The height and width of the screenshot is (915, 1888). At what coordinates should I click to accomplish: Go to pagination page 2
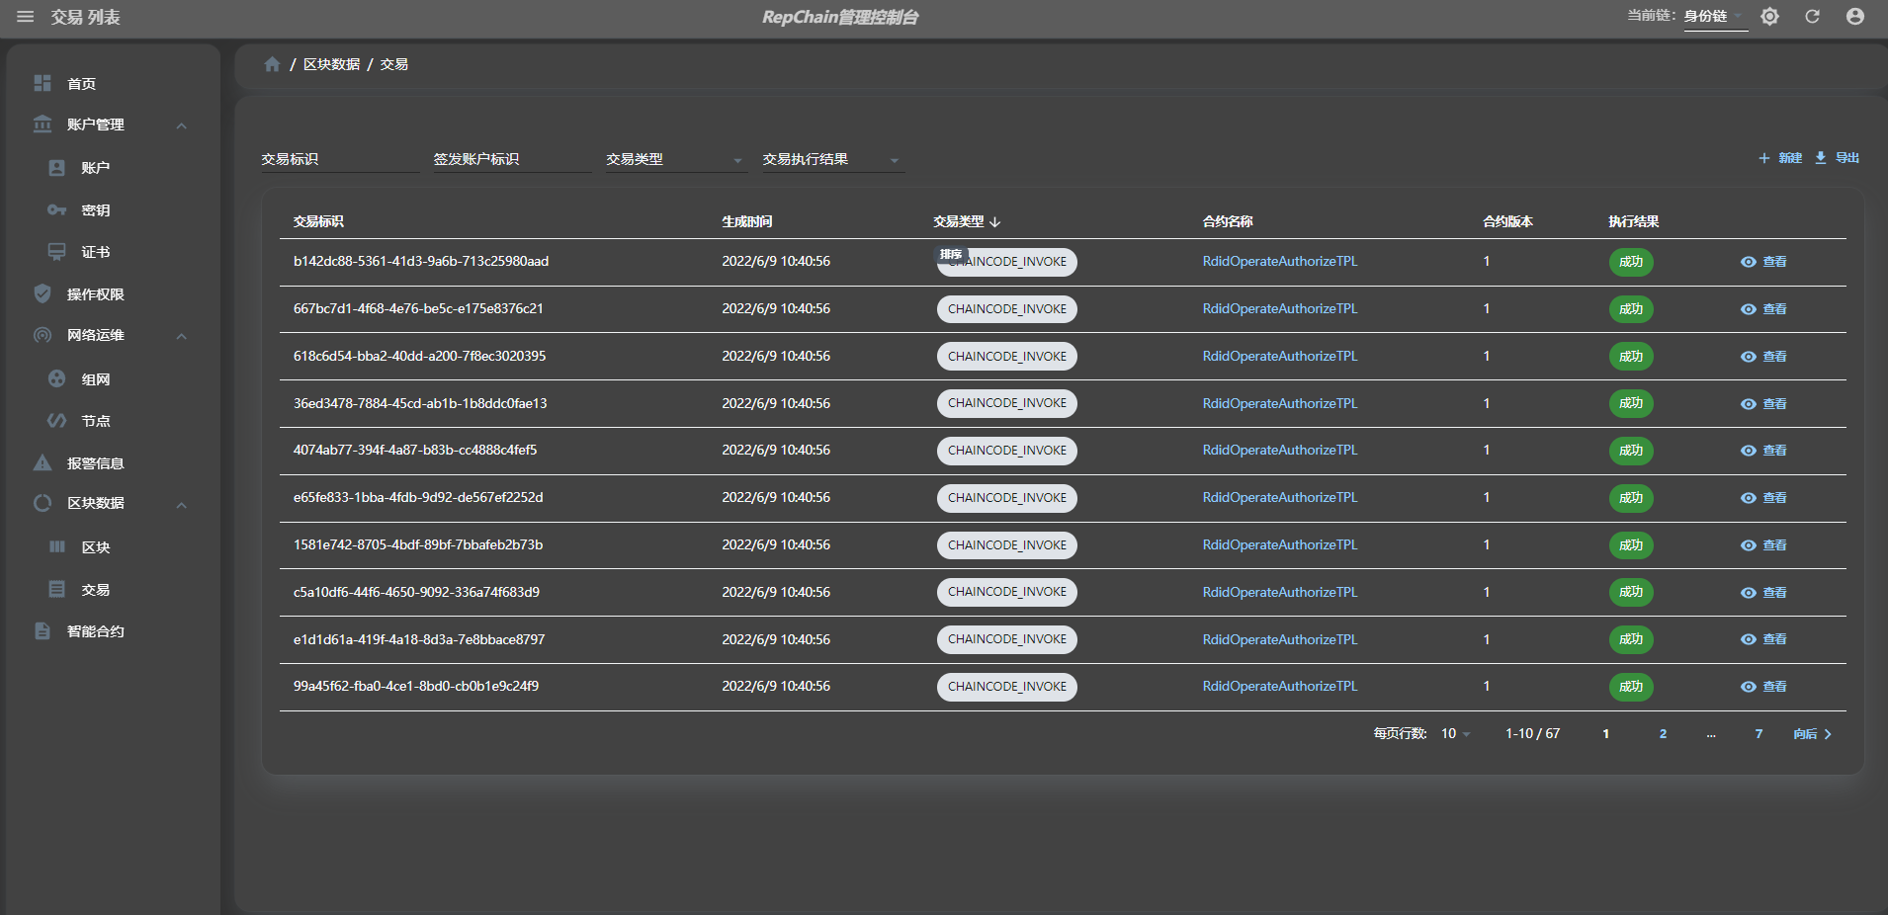pyautogui.click(x=1663, y=734)
